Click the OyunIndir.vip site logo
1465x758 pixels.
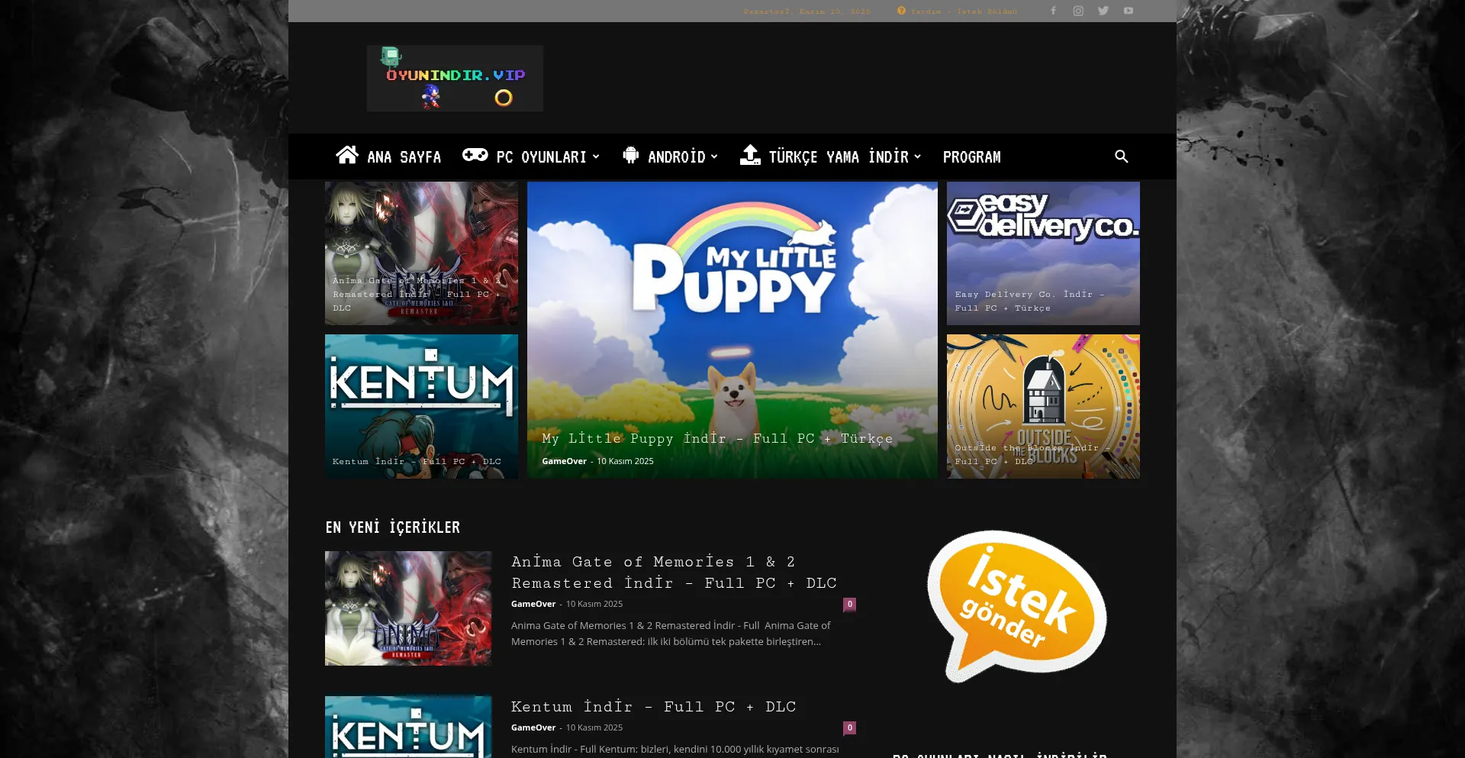455,78
